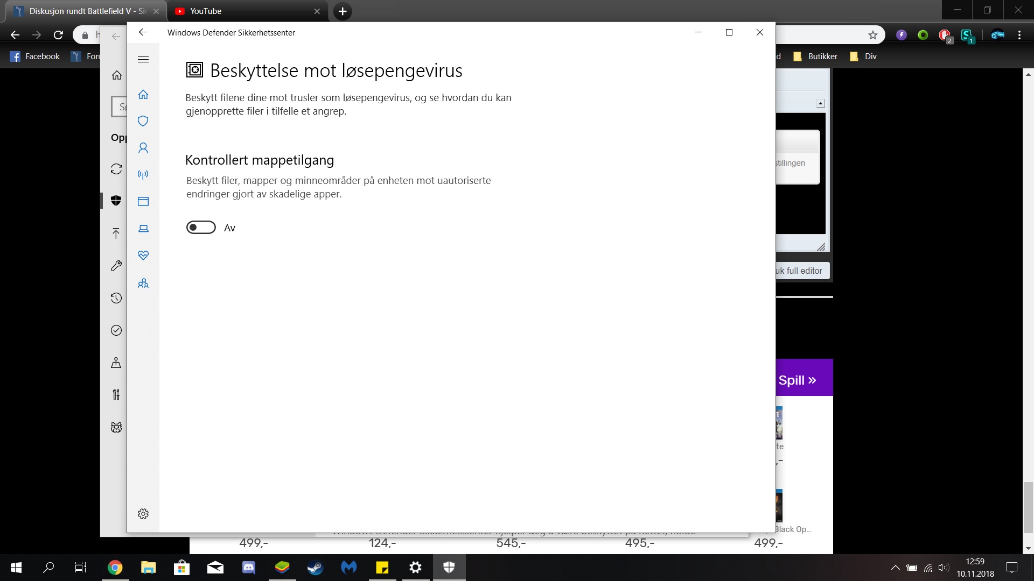Go back in Chrome
Viewport: 1034px width, 581px height.
(x=15, y=35)
